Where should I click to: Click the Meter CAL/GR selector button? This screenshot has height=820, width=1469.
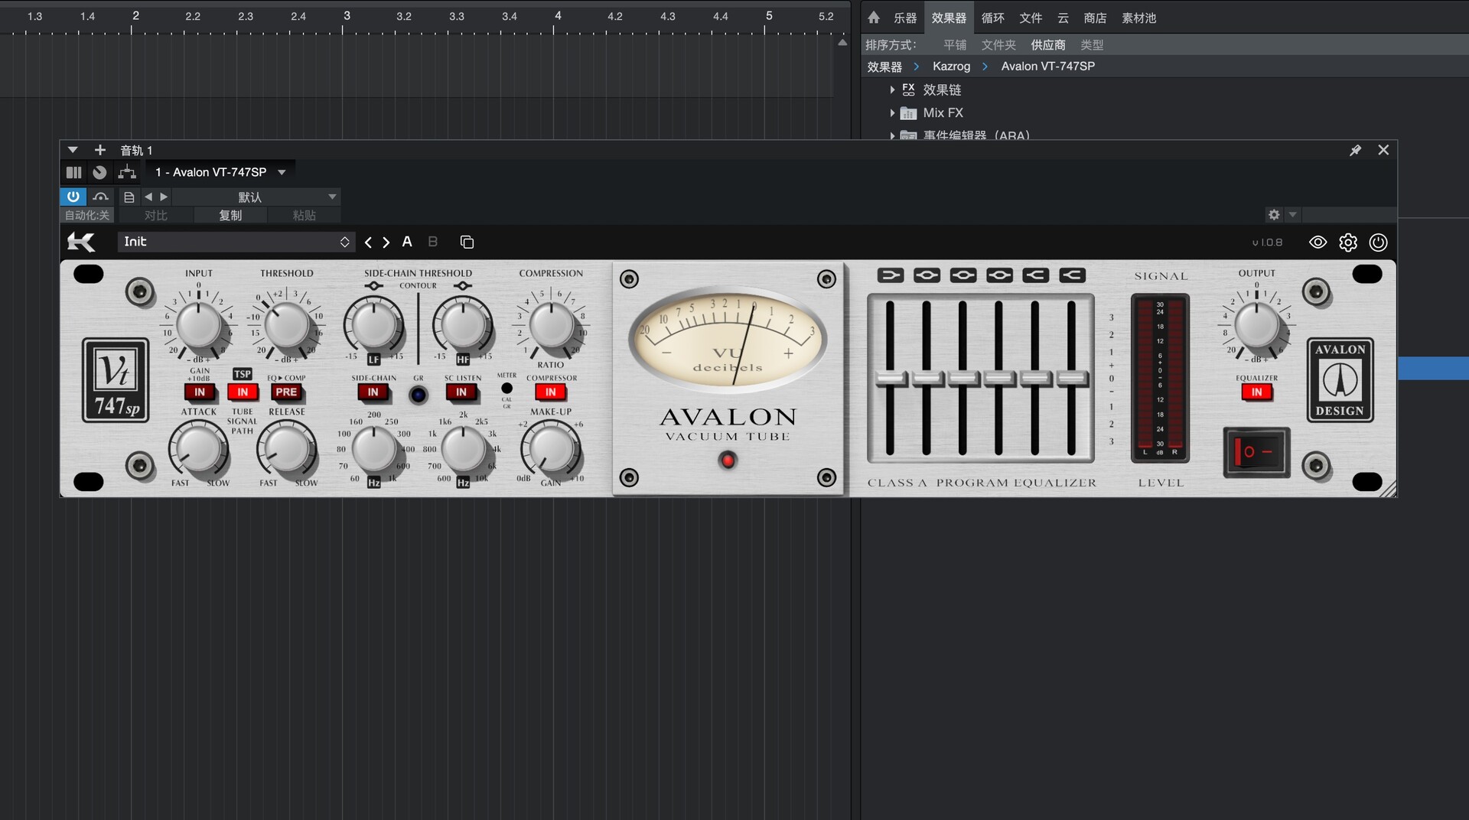coord(506,389)
